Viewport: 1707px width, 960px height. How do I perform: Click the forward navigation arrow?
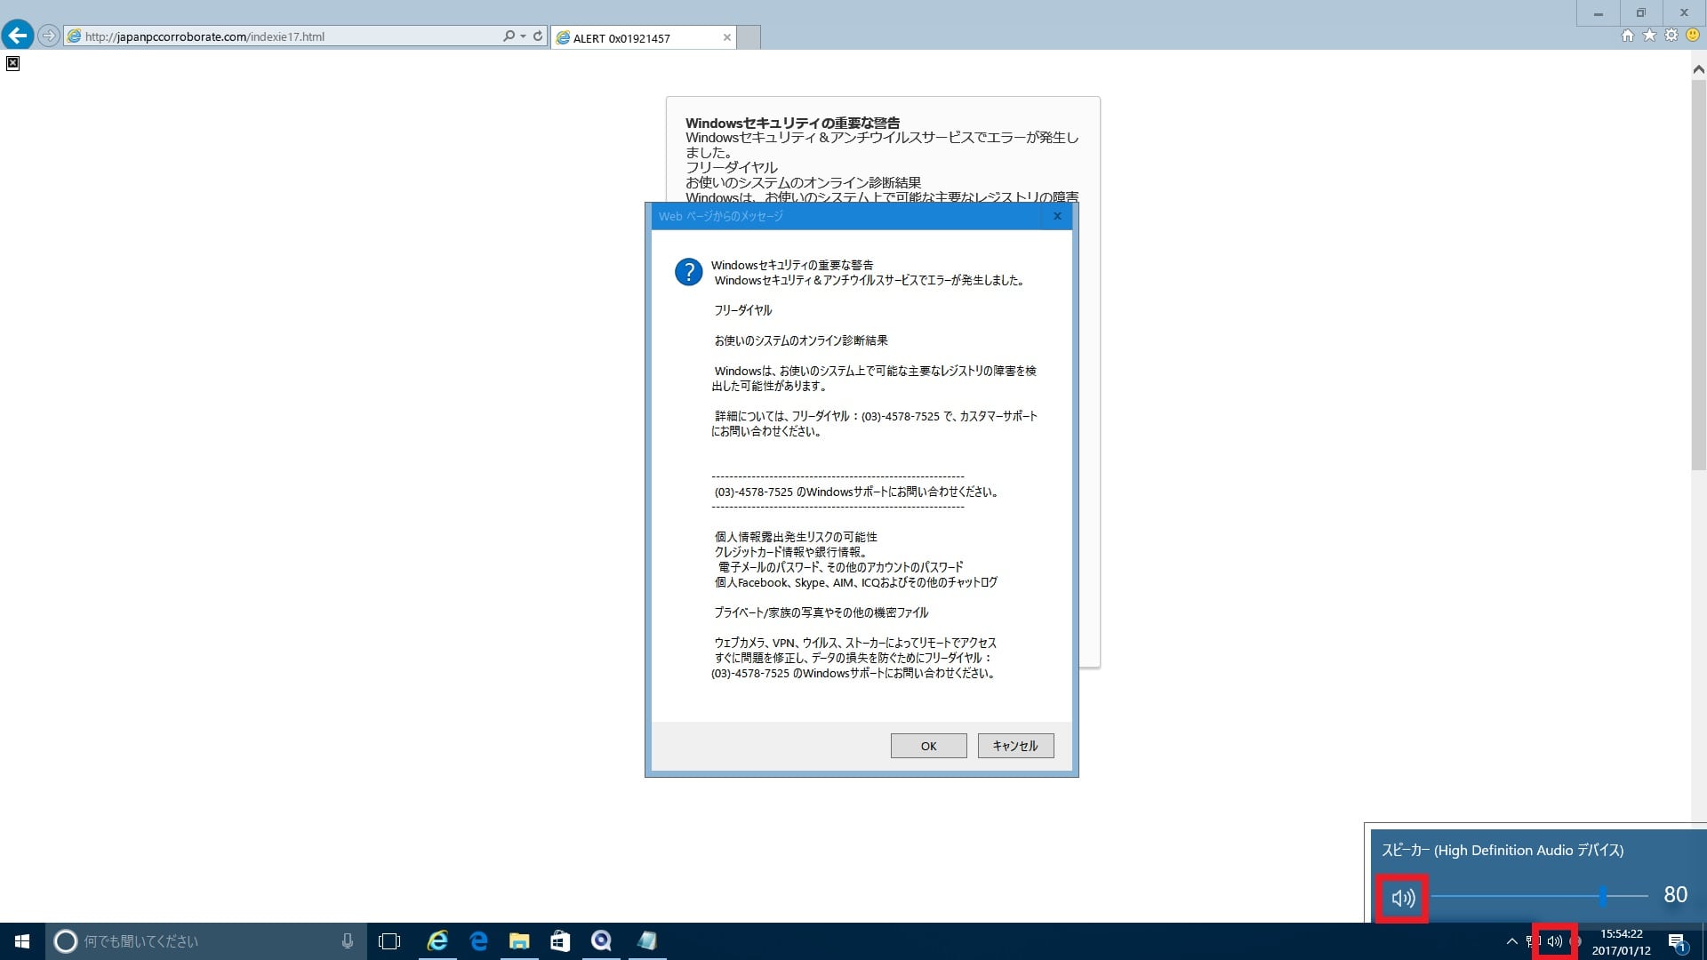tap(49, 36)
